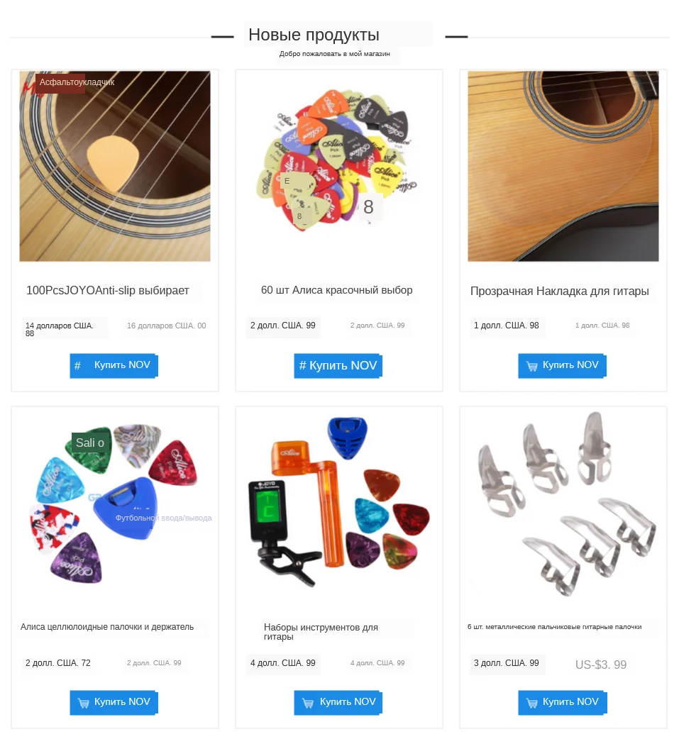This screenshot has width=679, height=739.
Task: Buy the 60 шт Алиса colorful picks
Action: [338, 366]
